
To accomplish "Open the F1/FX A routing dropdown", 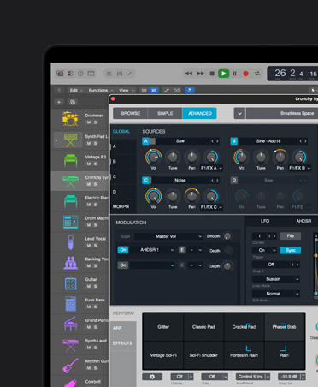I will pyautogui.click(x=211, y=168).
